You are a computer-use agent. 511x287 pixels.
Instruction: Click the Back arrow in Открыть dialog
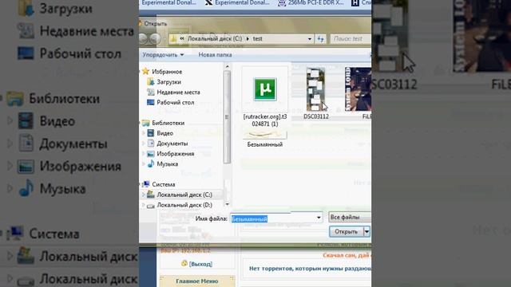143,39
